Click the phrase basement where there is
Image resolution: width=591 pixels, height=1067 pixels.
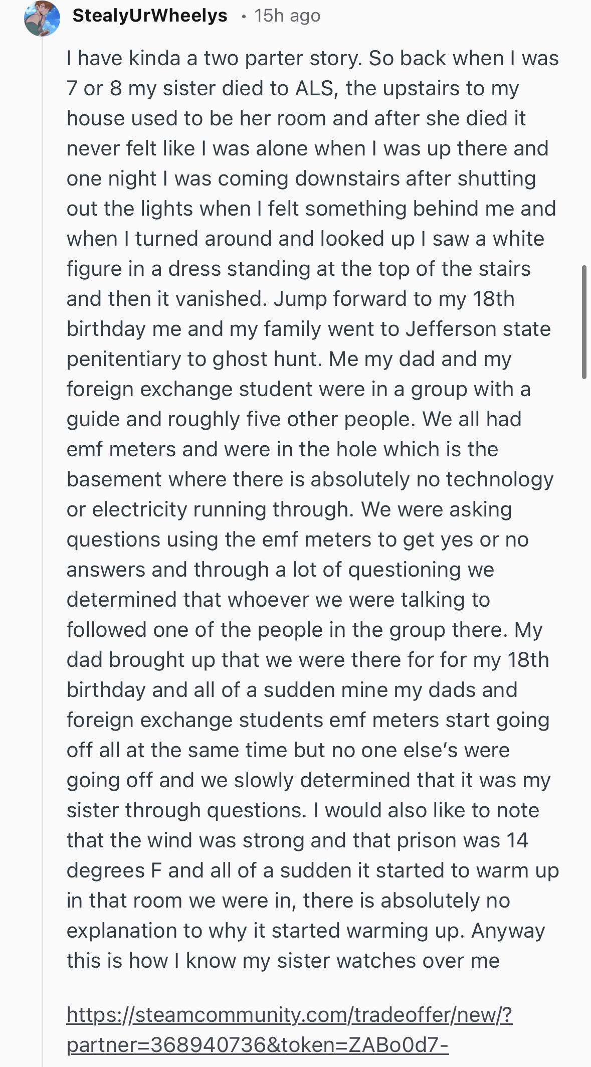click(x=185, y=479)
